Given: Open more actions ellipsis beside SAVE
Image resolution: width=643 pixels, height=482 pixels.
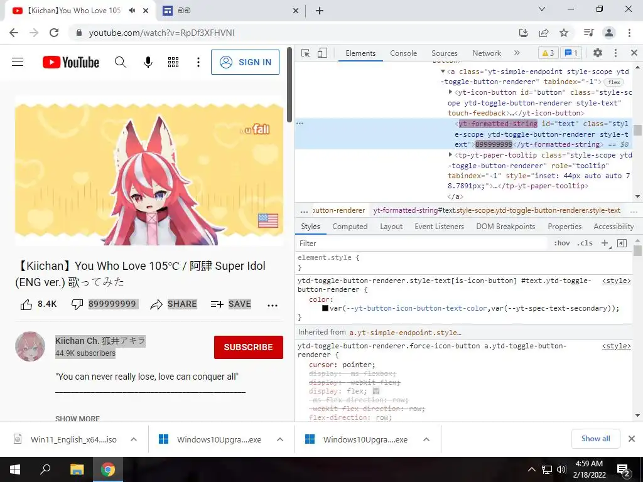Looking at the screenshot, I should click(273, 306).
